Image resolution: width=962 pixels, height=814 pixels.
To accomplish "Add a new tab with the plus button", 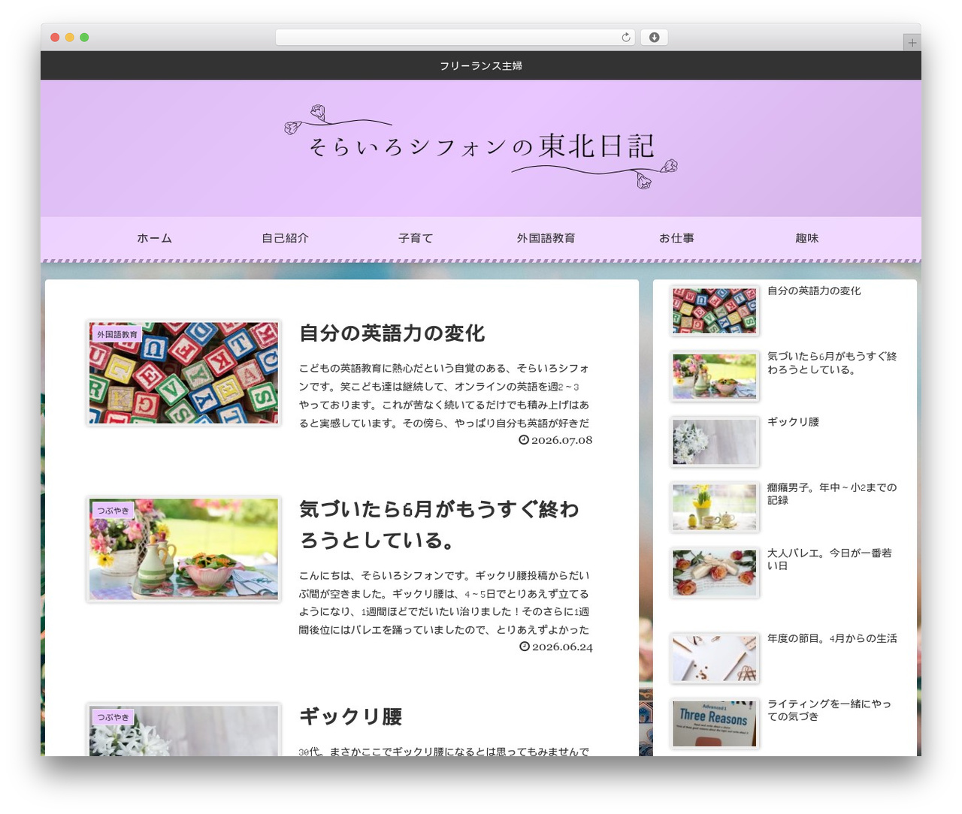I will pos(912,43).
